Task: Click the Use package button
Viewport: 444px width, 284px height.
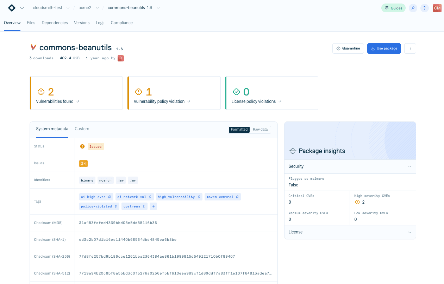Action: [x=384, y=48]
